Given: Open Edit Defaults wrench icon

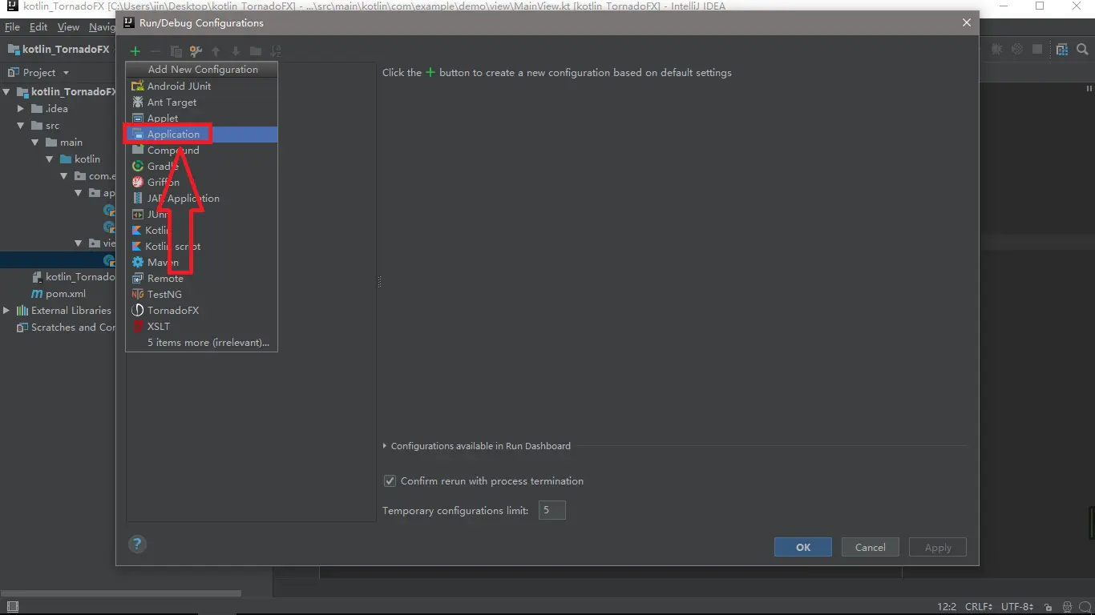Looking at the screenshot, I should pyautogui.click(x=196, y=51).
